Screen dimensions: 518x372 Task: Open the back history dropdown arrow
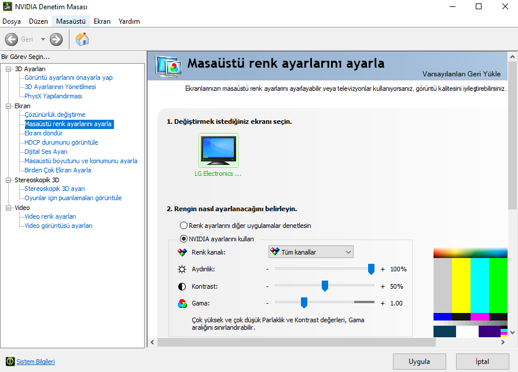coord(43,39)
